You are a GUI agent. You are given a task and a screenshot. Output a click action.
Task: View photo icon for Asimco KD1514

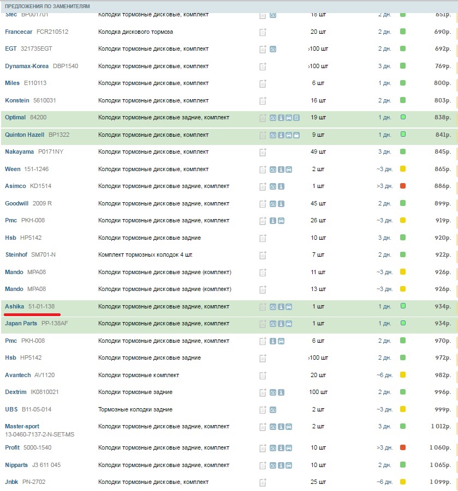point(273,186)
